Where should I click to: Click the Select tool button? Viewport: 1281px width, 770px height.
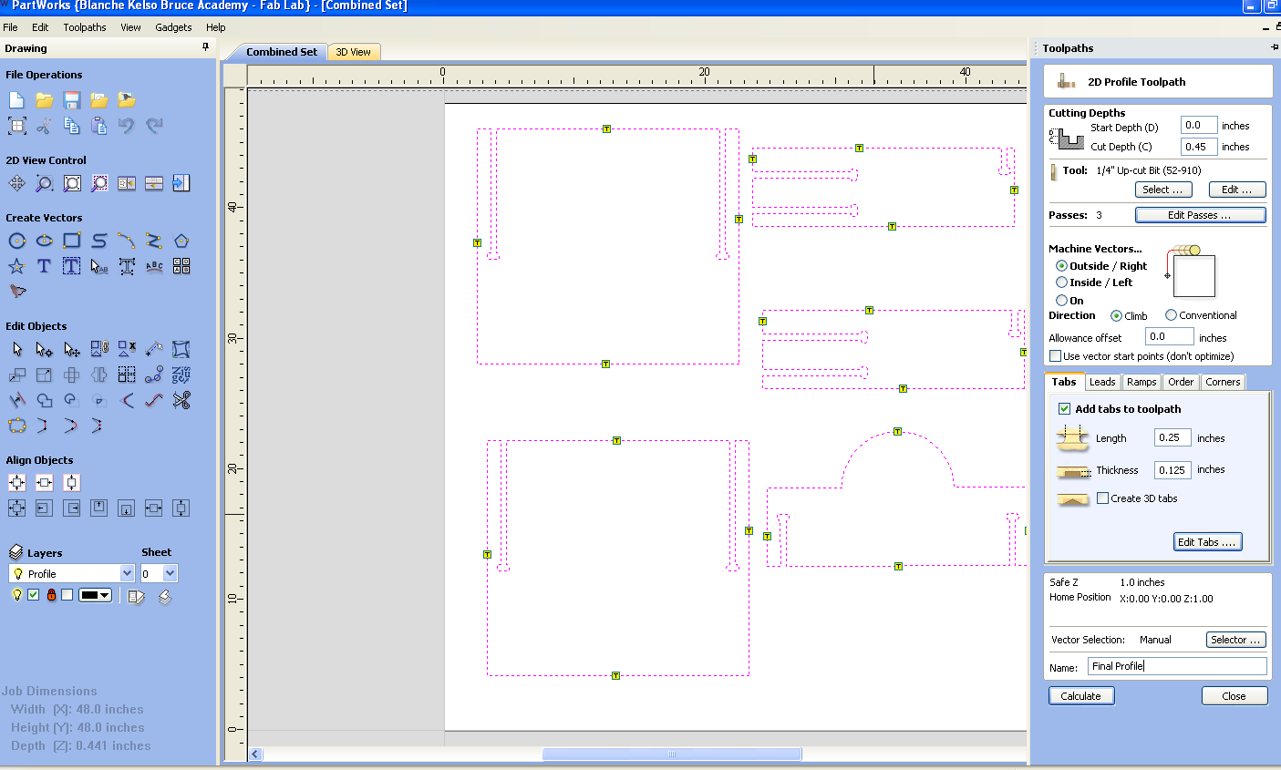pos(1162,190)
